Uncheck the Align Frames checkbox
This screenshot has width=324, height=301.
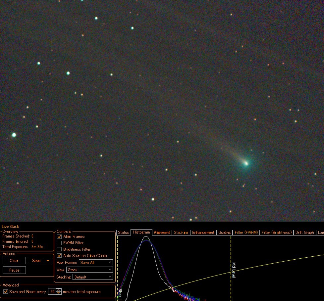[x=59, y=236]
